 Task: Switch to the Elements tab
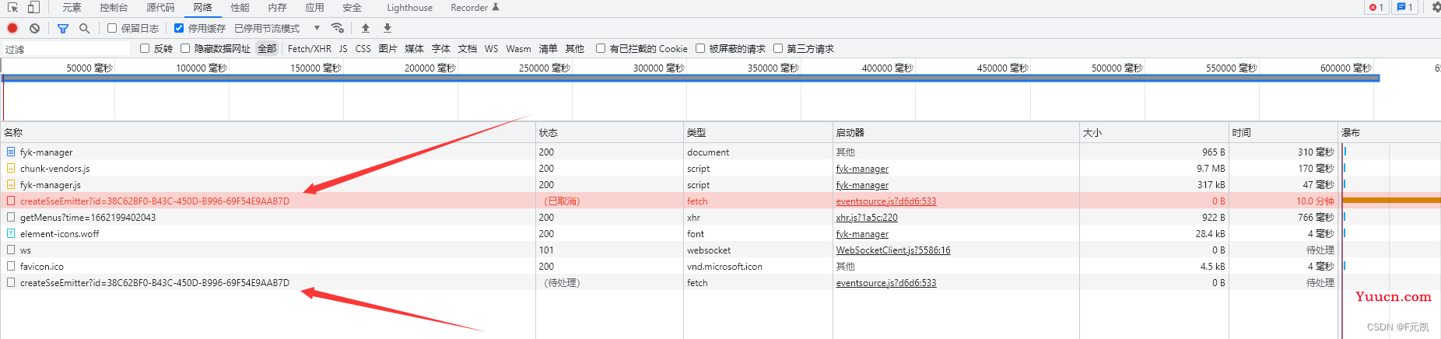pos(72,7)
